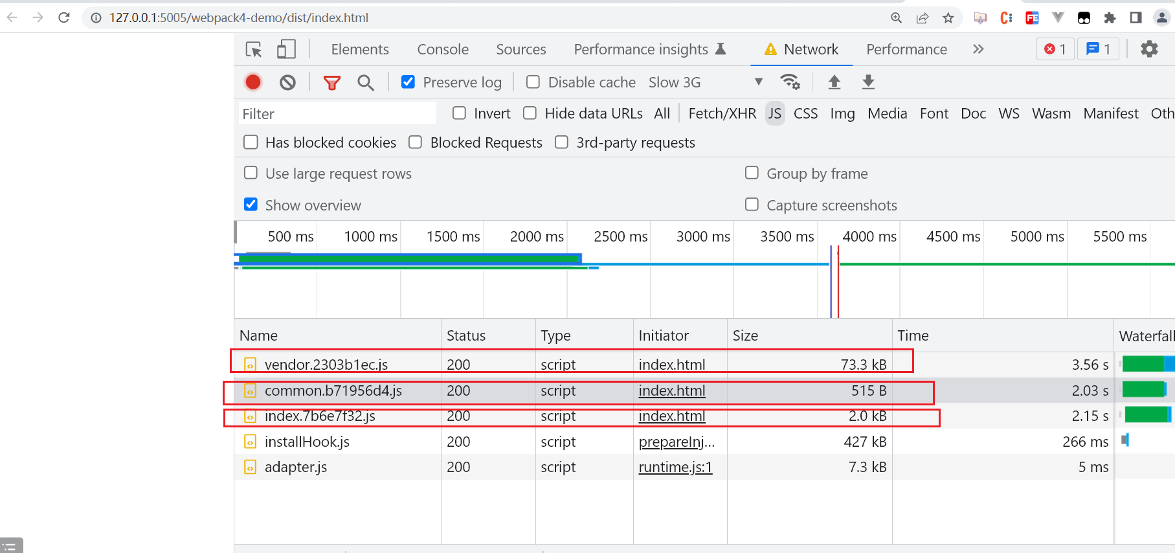Image resolution: width=1175 pixels, height=553 pixels.
Task: Open index.html initiator of common.b71956d4.js
Action: click(672, 390)
